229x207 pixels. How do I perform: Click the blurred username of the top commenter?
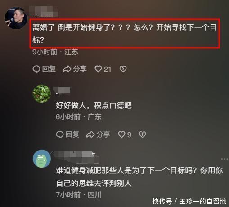[44, 12]
